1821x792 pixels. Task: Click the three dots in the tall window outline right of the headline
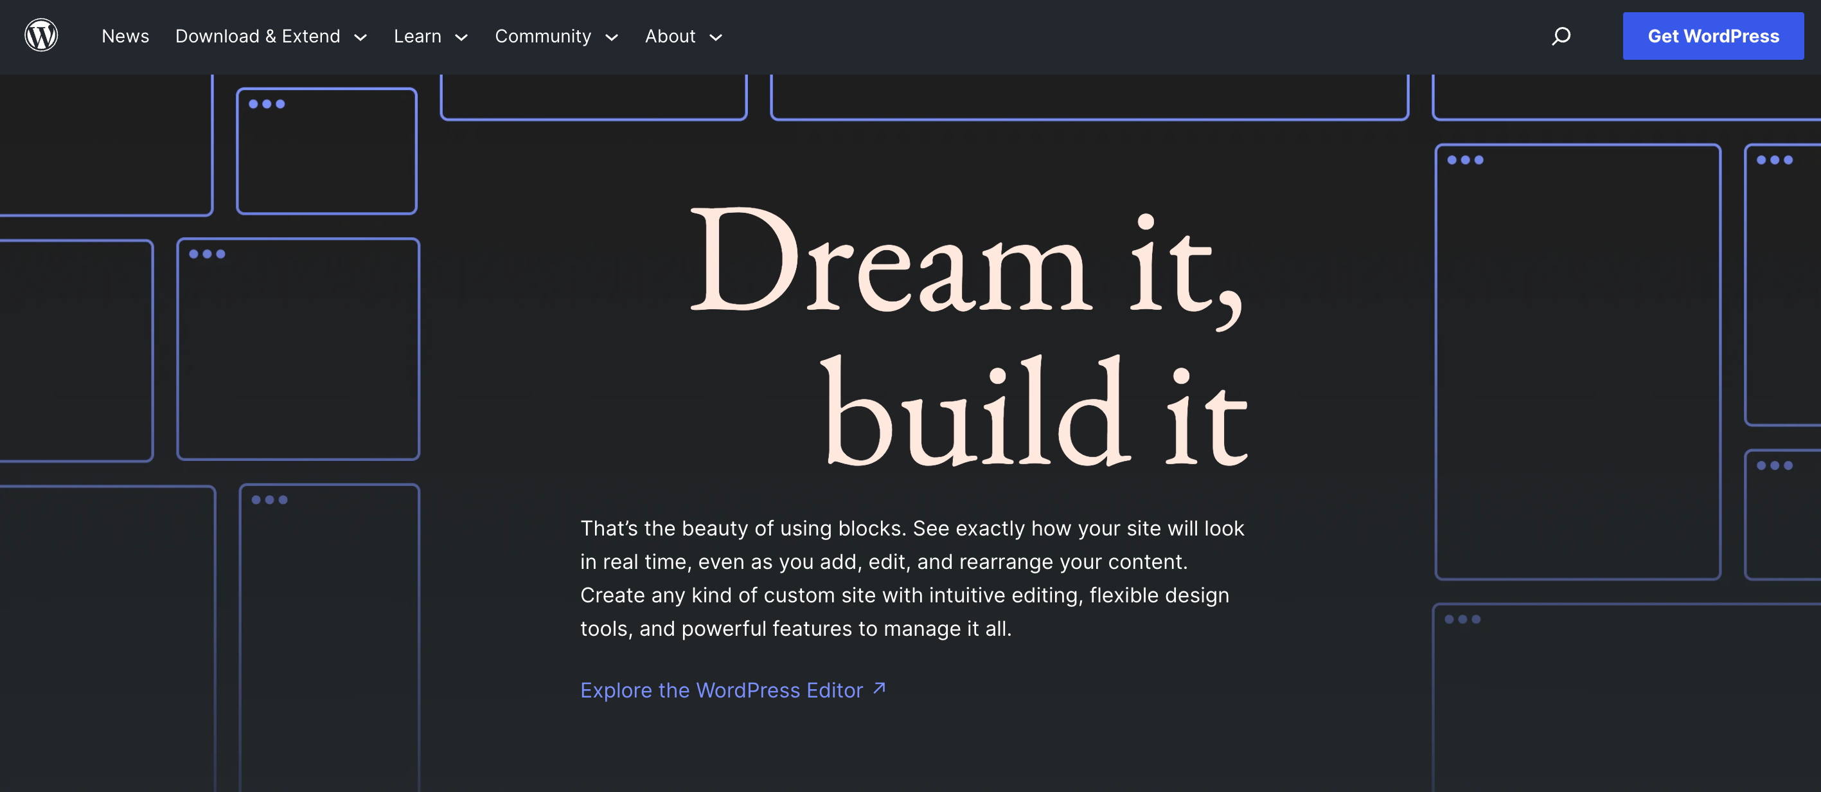click(1465, 161)
